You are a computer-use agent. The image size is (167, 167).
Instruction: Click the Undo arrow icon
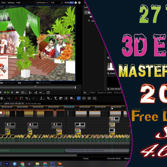[x=27, y=98]
